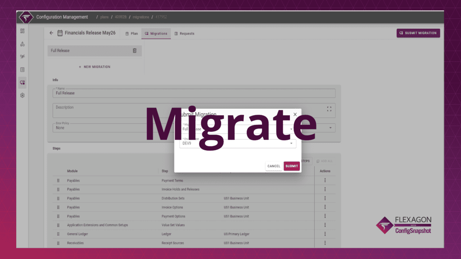Open the settings gear in sidebar

click(x=23, y=95)
